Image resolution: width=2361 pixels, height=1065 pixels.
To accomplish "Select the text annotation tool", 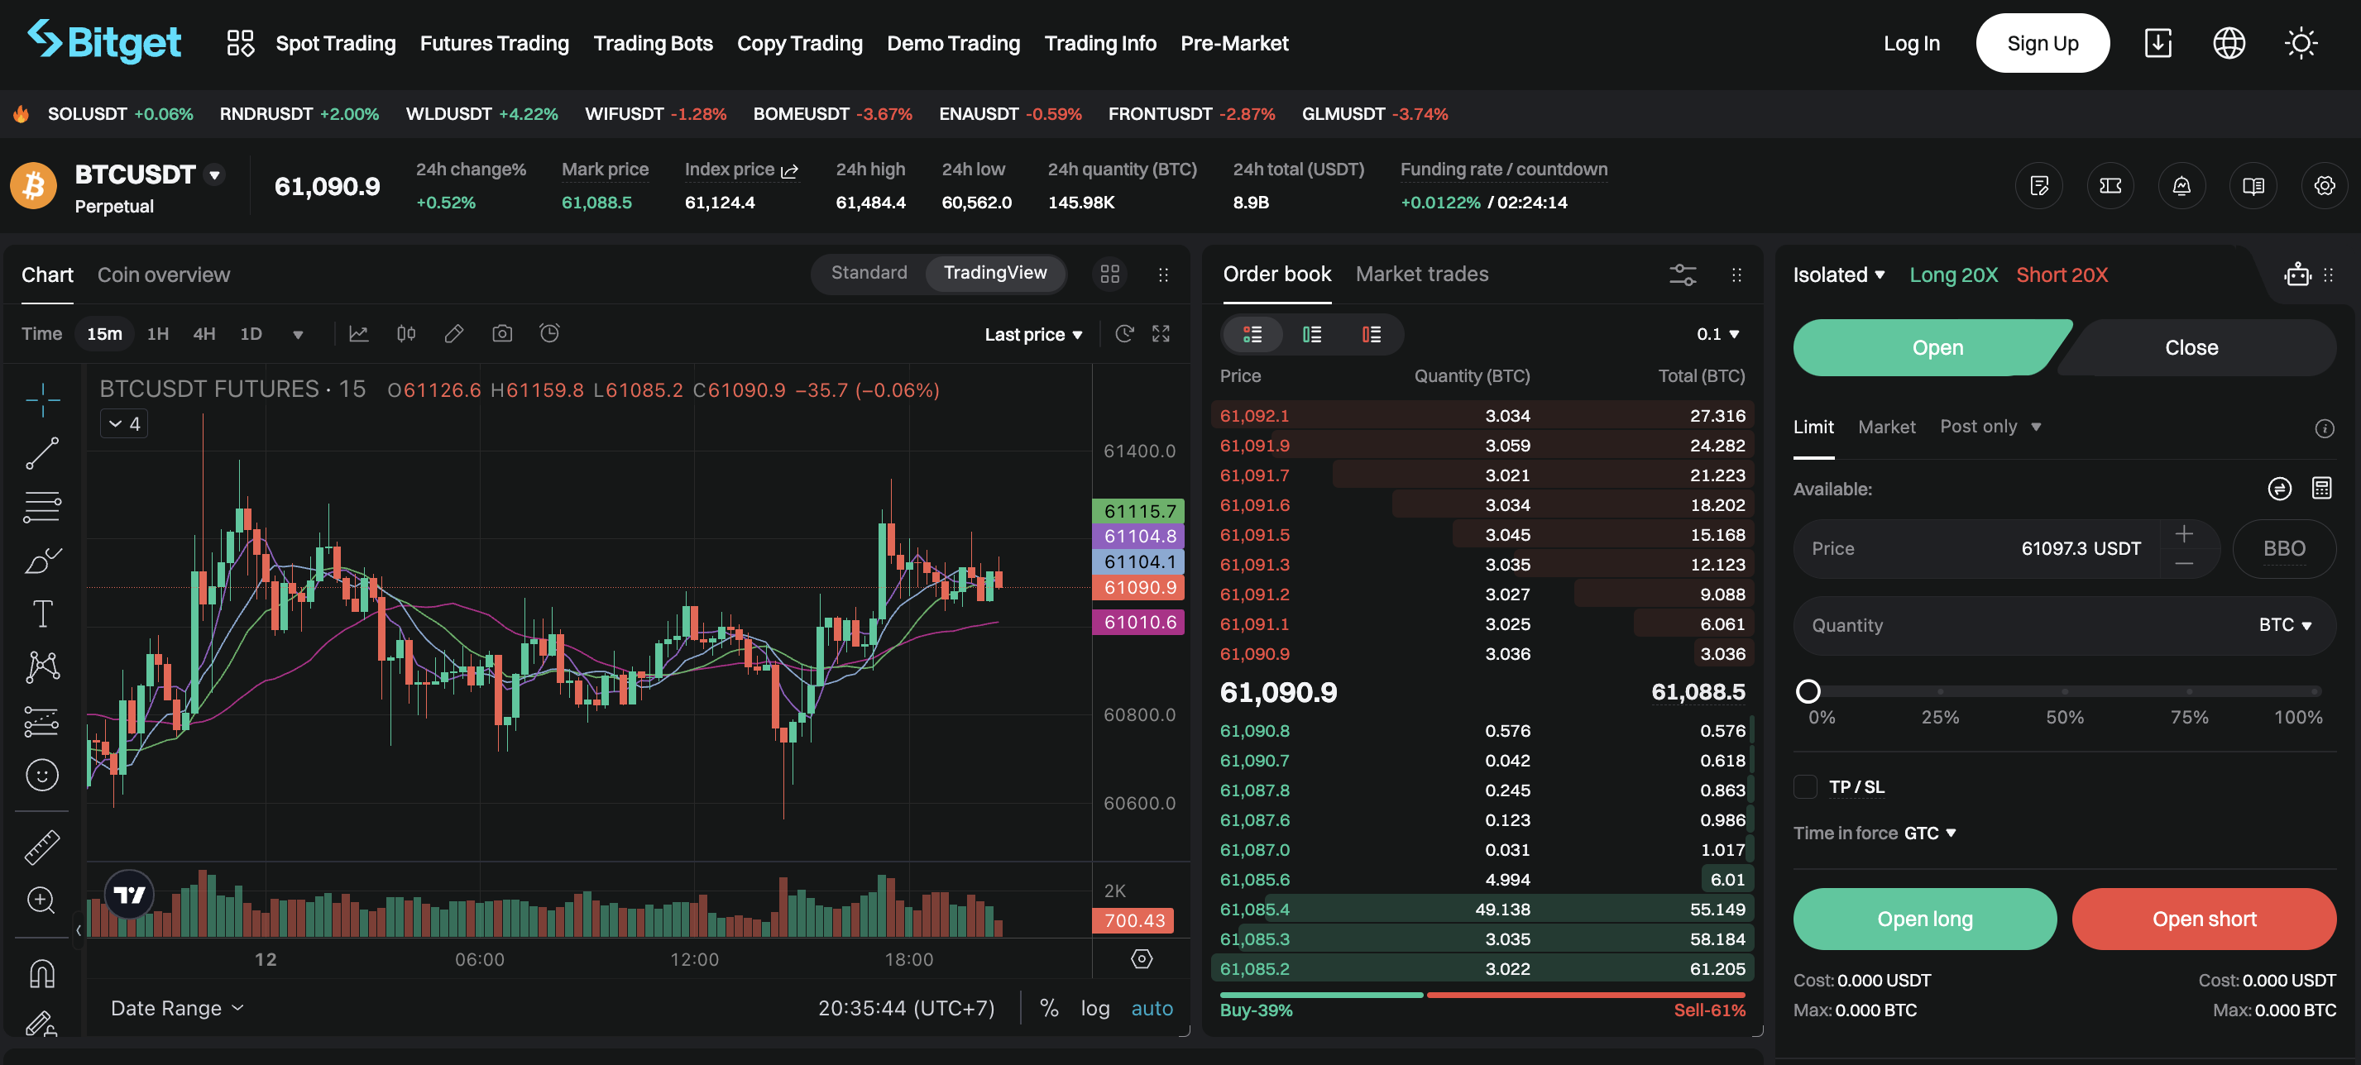I will click(42, 614).
